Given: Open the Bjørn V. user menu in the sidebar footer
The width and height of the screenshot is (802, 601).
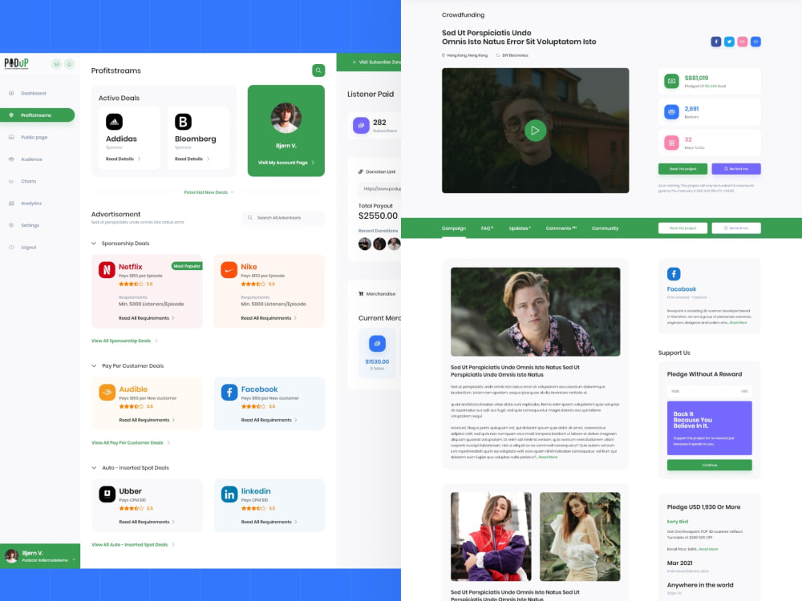Looking at the screenshot, I should 40,556.
